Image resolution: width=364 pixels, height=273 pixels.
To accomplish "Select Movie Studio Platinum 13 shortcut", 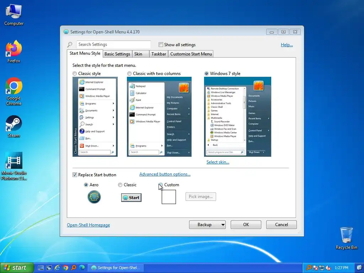I will click(x=14, y=166).
